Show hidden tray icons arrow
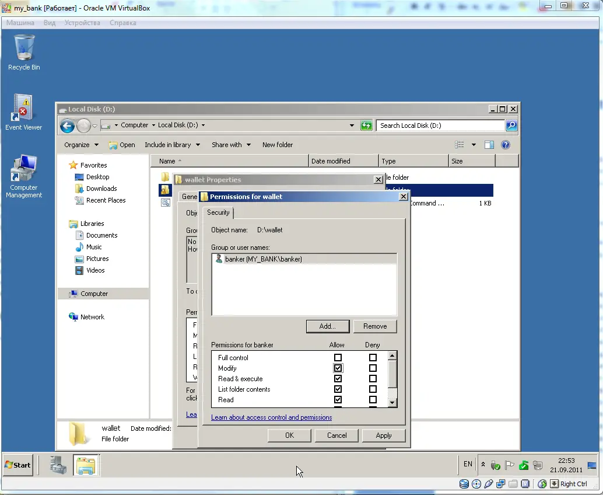 click(483, 465)
